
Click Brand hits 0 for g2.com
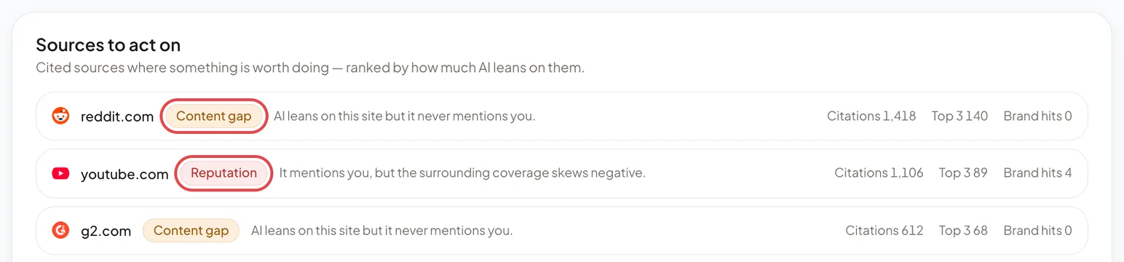point(1037,231)
